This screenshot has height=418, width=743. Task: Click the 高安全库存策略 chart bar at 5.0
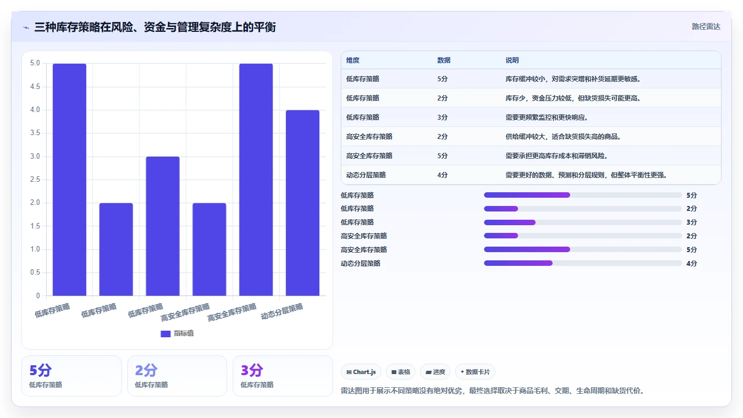(256, 180)
